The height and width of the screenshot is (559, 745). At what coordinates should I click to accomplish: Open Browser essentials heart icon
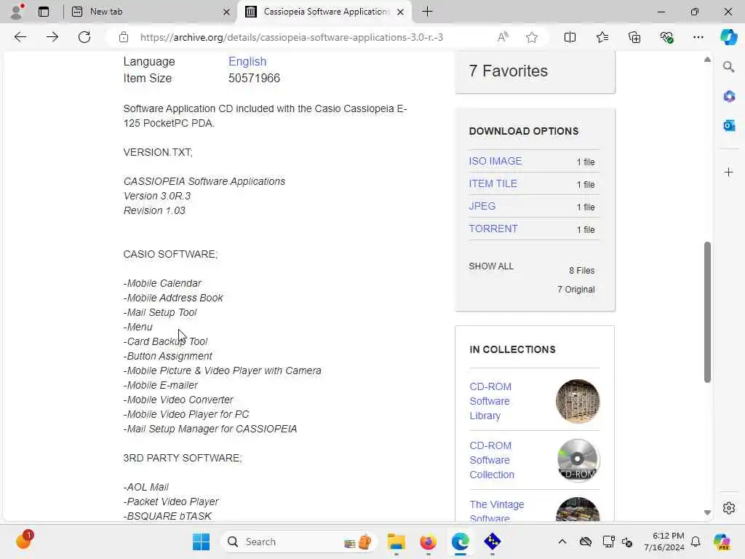tap(666, 37)
